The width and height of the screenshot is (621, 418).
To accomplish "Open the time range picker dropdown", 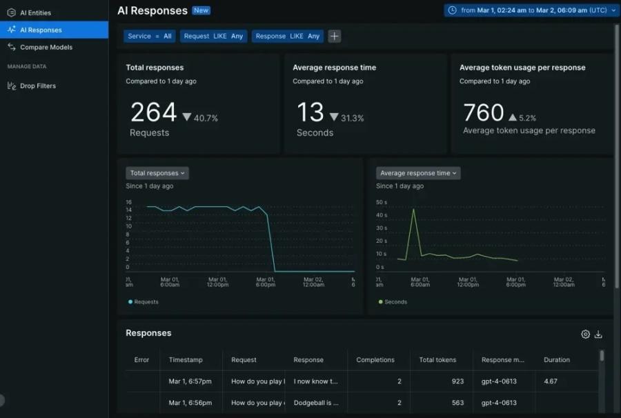I will (x=531, y=10).
